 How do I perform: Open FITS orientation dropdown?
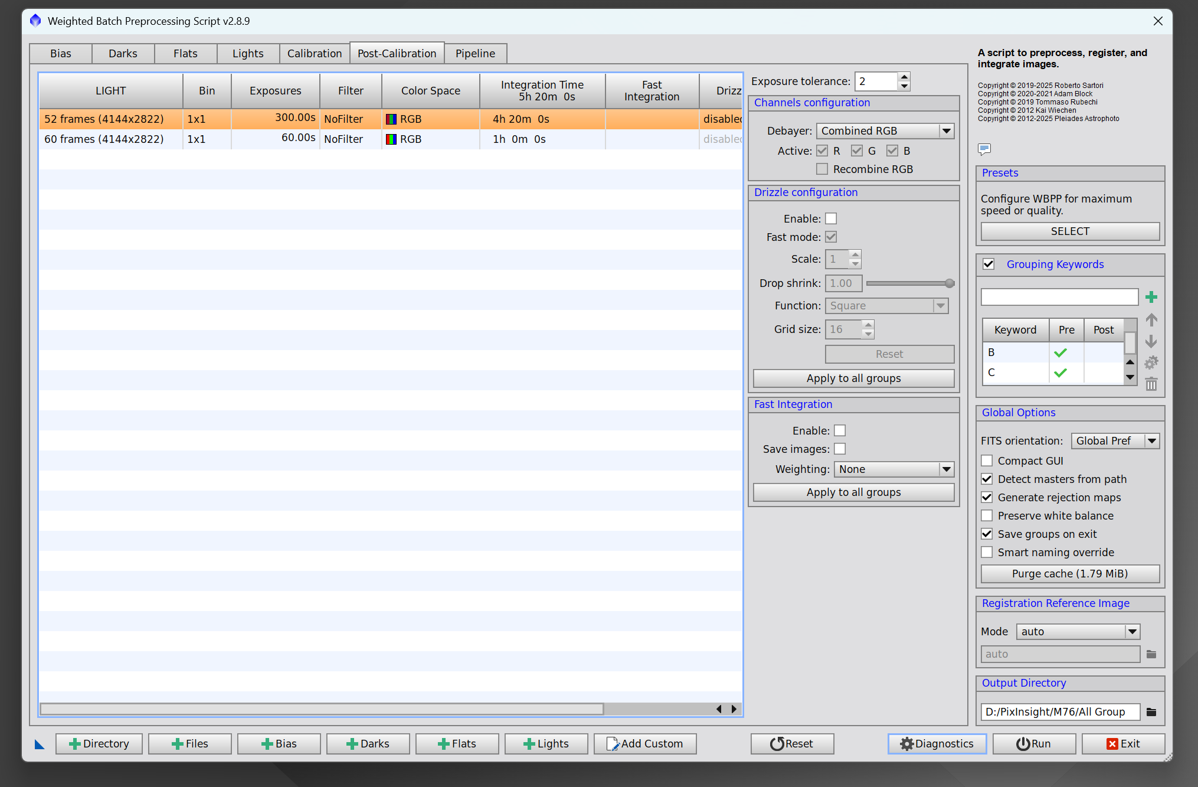1115,441
